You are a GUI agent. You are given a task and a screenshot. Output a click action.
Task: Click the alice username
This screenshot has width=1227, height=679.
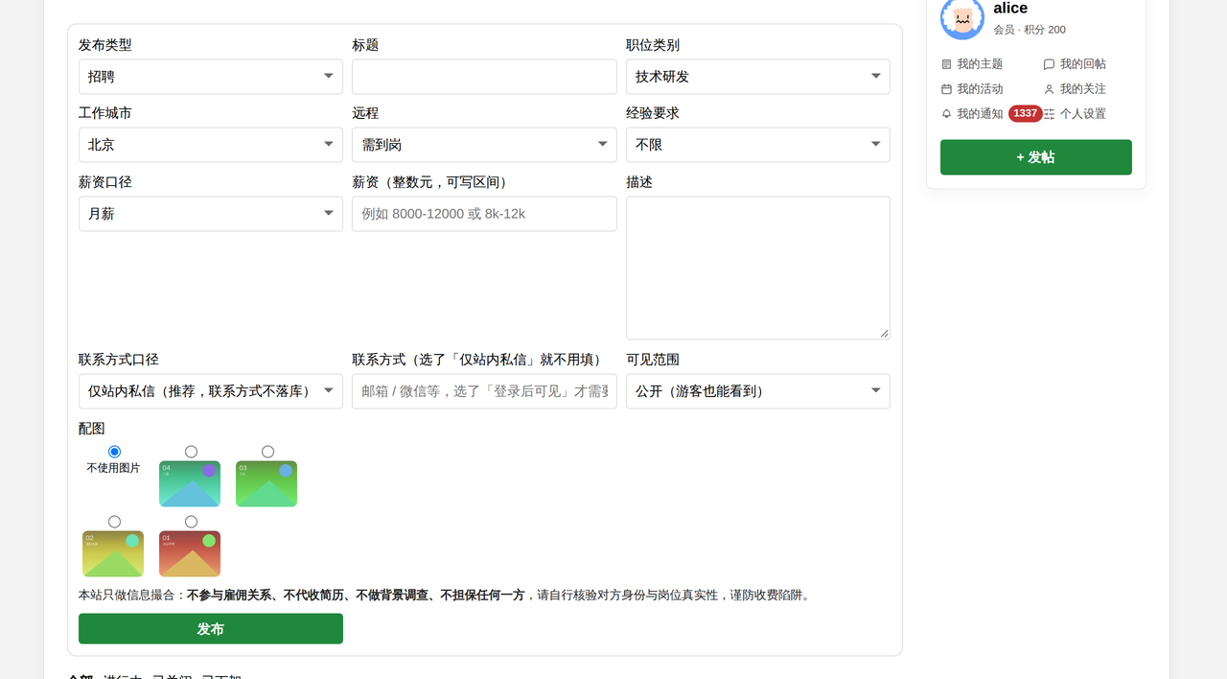pos(1010,9)
